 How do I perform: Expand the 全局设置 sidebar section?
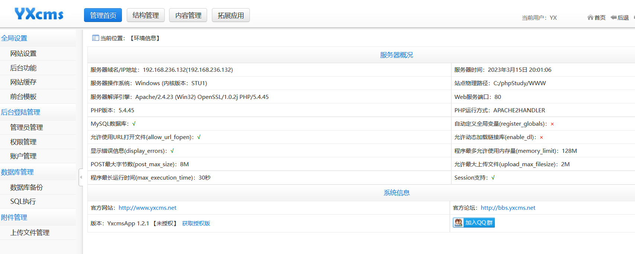tap(14, 38)
